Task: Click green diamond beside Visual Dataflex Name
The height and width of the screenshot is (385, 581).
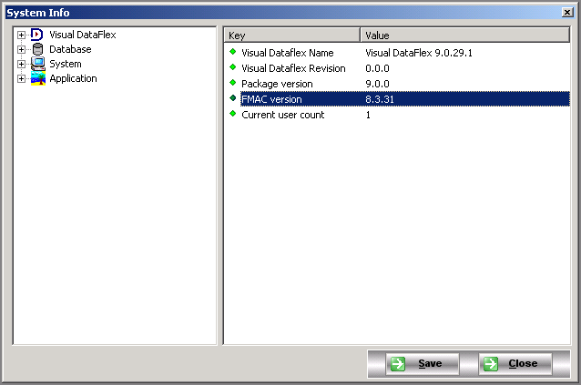Action: (233, 52)
